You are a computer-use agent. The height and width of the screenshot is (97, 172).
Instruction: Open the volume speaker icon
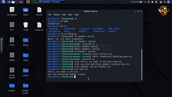tap(149, 2)
